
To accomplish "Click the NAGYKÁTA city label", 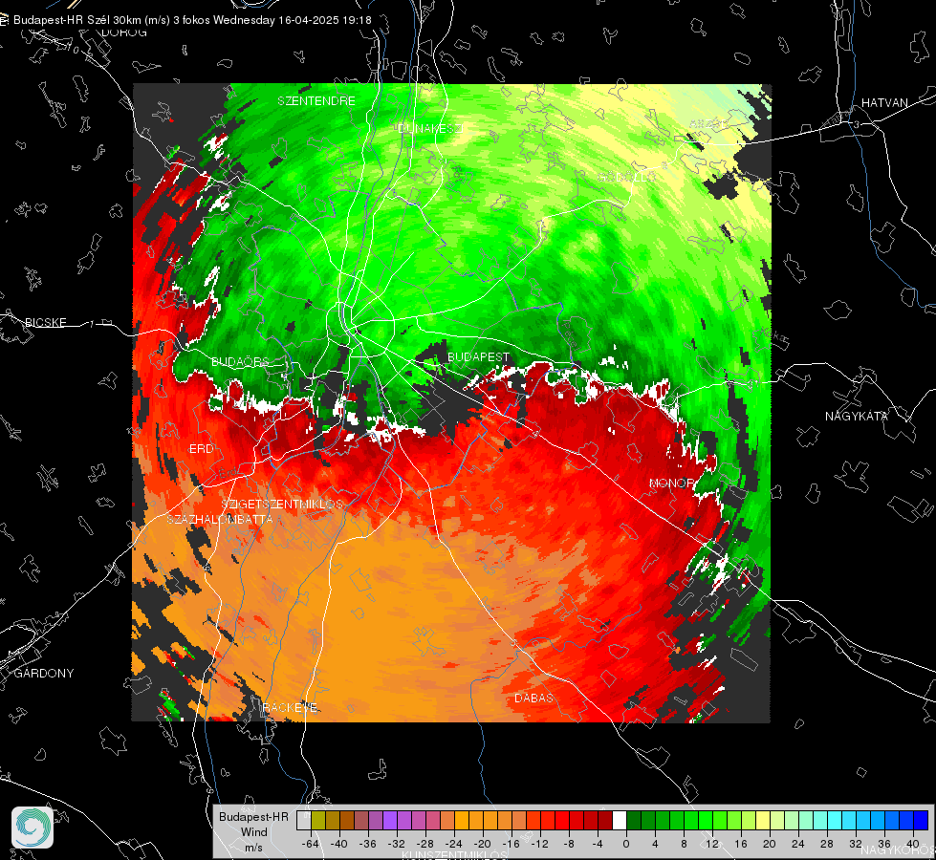I will click(856, 416).
